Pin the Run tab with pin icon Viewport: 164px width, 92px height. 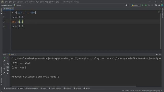4,73
